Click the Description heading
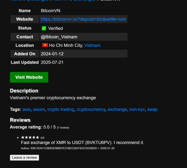The width and height of the screenshot is (187, 168). click(x=24, y=91)
